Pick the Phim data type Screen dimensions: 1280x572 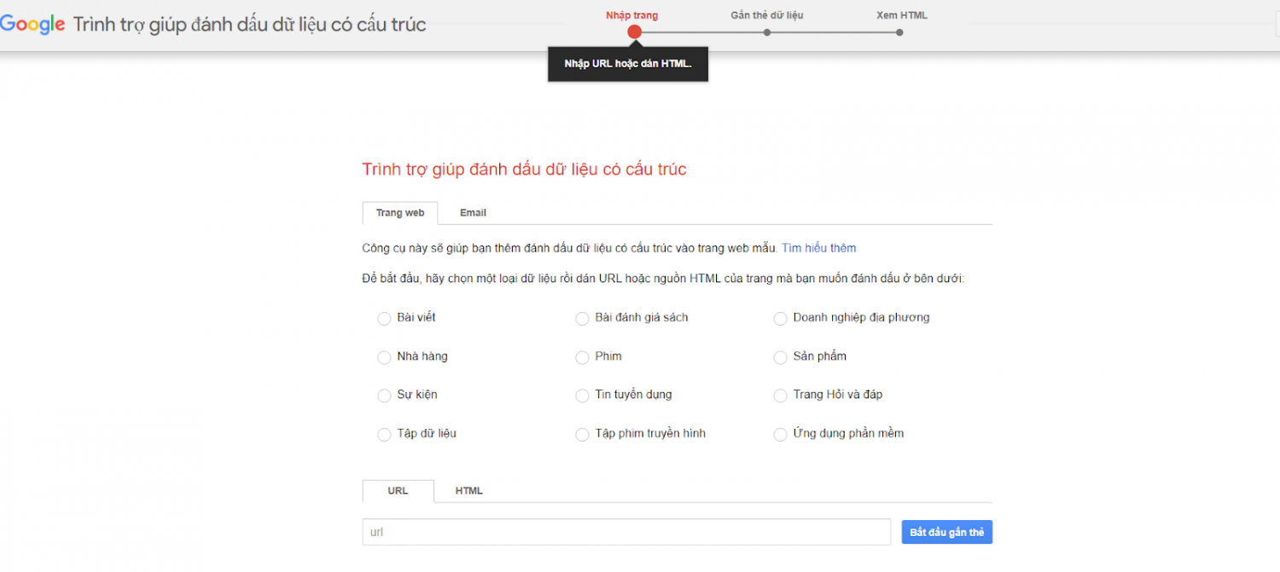pos(582,357)
